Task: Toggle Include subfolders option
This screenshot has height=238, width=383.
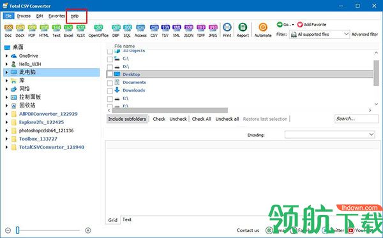Action: 127,119
